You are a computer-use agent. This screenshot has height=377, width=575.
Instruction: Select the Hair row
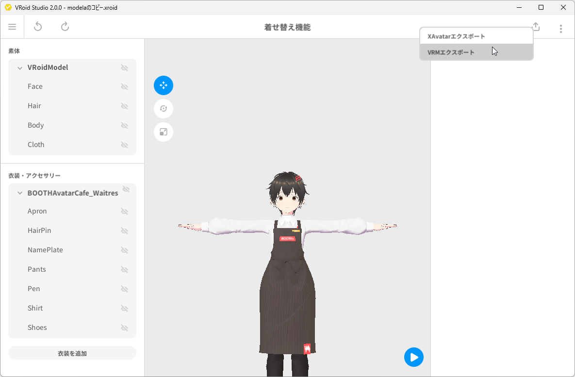click(x=72, y=106)
